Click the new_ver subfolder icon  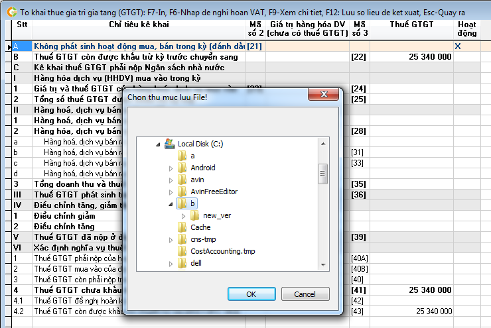click(194, 215)
